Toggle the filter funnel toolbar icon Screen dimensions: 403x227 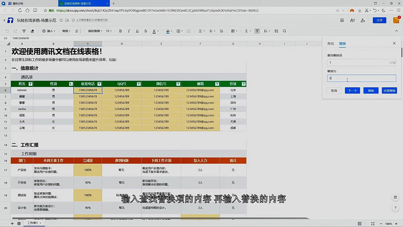(x=257, y=31)
